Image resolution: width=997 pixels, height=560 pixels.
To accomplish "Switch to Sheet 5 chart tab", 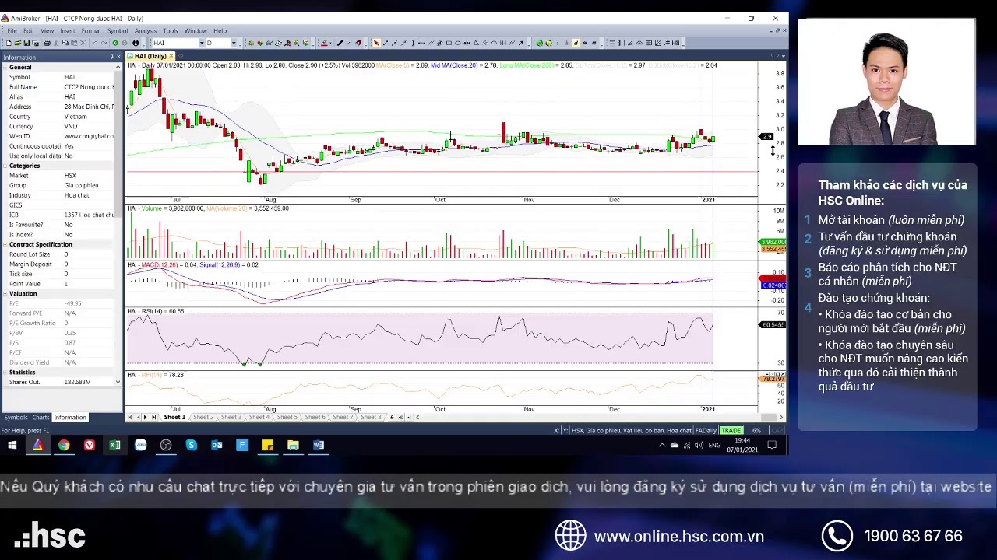I will [287, 418].
